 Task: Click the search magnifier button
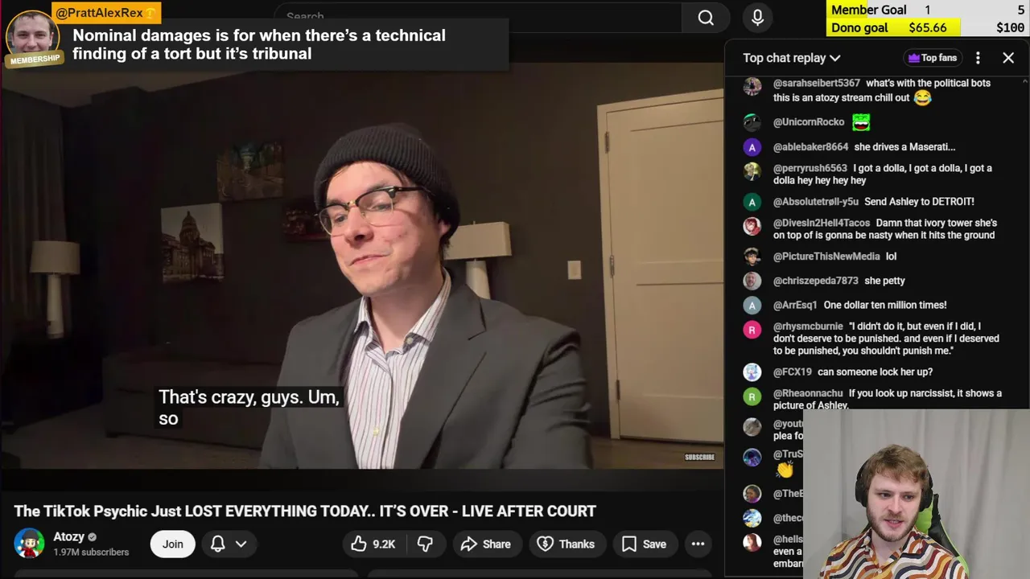pos(705,17)
